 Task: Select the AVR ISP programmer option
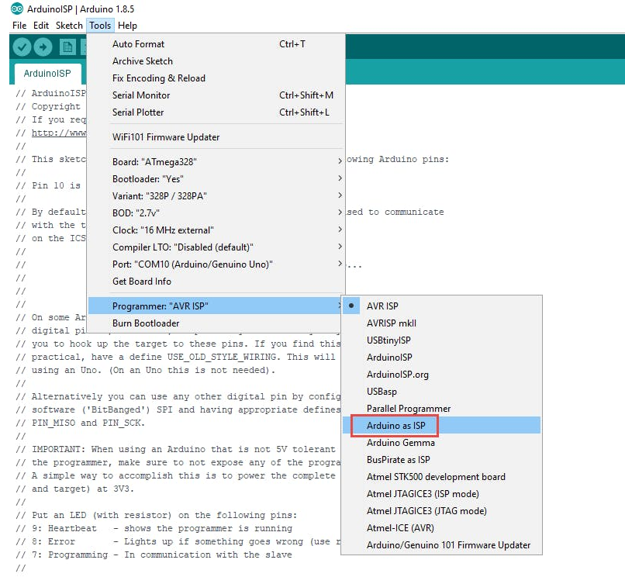382,306
